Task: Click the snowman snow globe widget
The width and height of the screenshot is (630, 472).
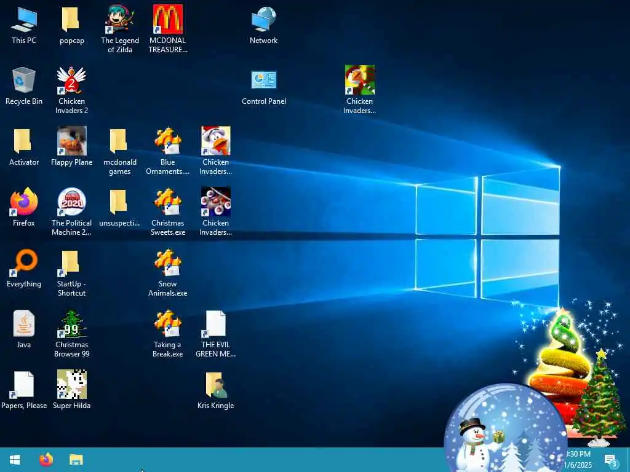Action: [506, 428]
